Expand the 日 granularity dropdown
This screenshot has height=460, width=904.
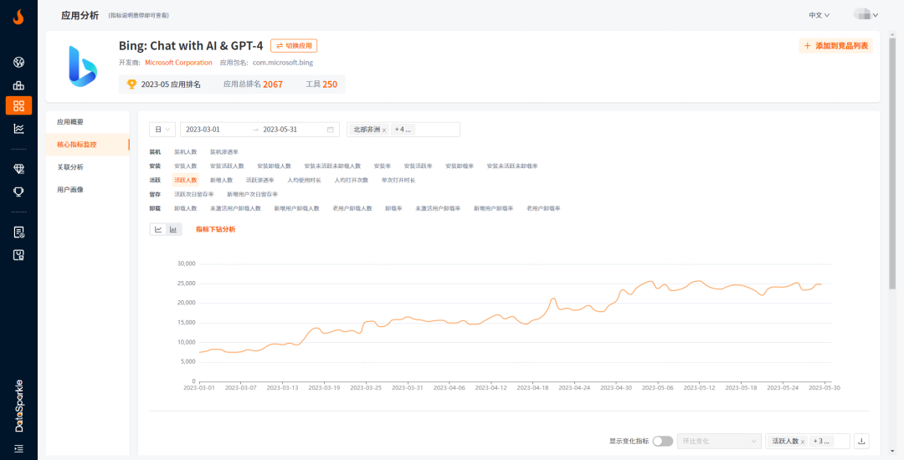(162, 130)
